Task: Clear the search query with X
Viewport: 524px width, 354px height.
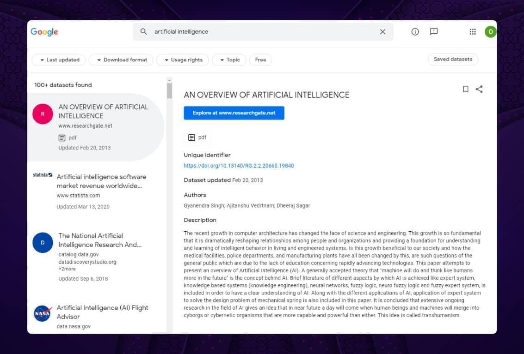Action: (382, 31)
